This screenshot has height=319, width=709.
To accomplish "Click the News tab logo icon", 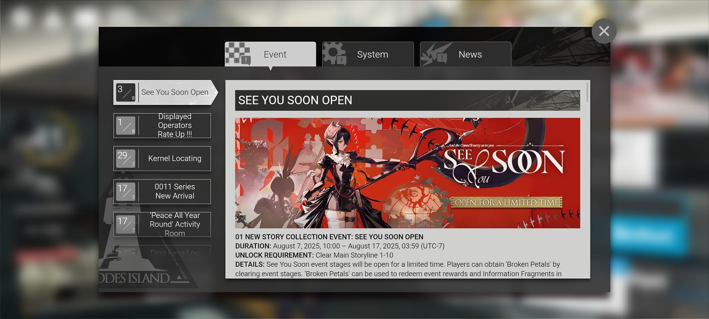I will (x=436, y=54).
